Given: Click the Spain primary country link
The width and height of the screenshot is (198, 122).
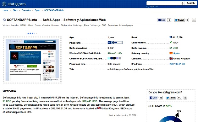Looking at the screenshot, I should (x=176, y=53).
